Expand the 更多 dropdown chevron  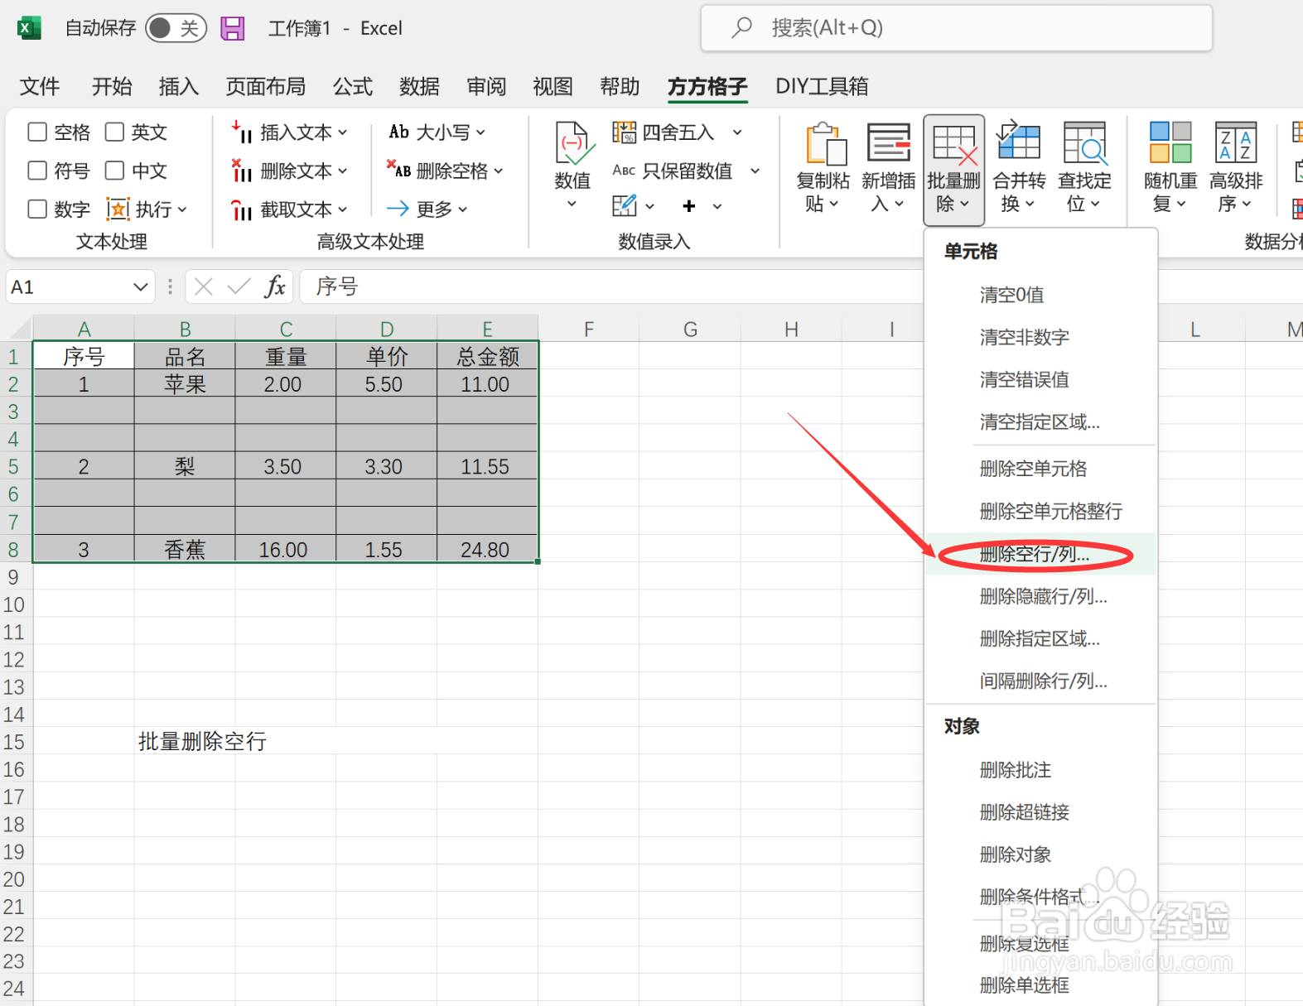(463, 209)
